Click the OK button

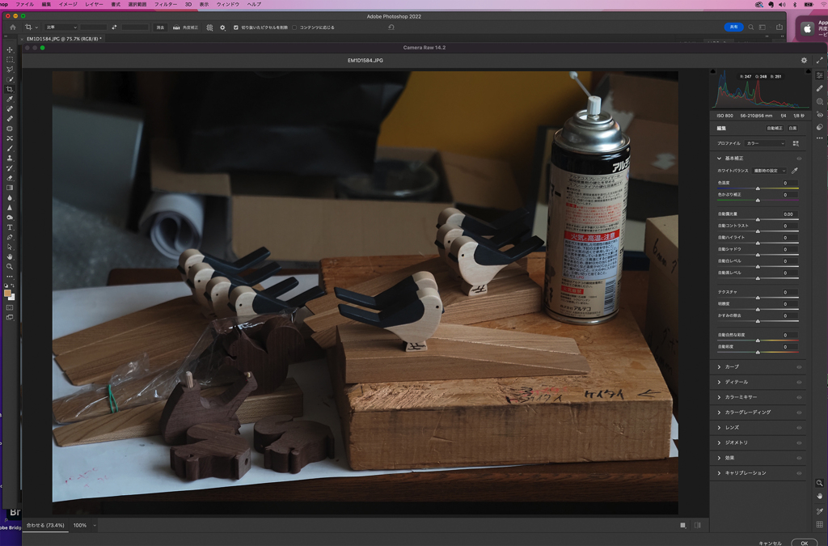click(803, 543)
